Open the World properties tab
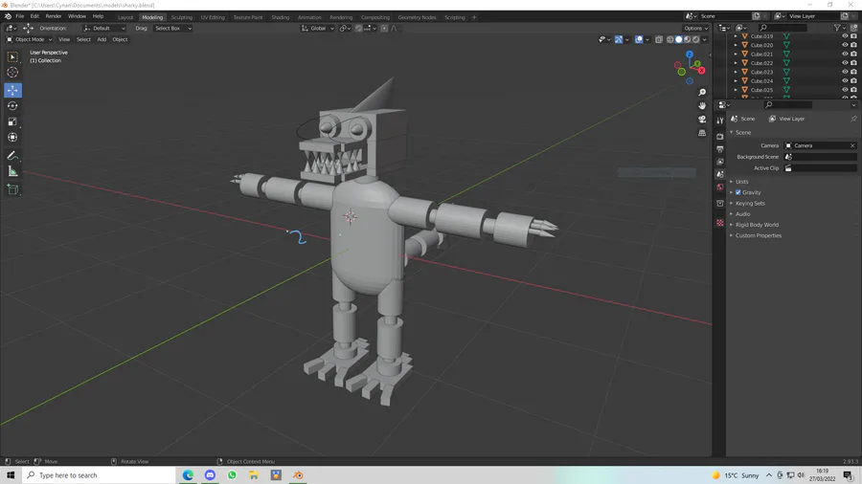Screen dimensions: 862x484 click(720, 187)
